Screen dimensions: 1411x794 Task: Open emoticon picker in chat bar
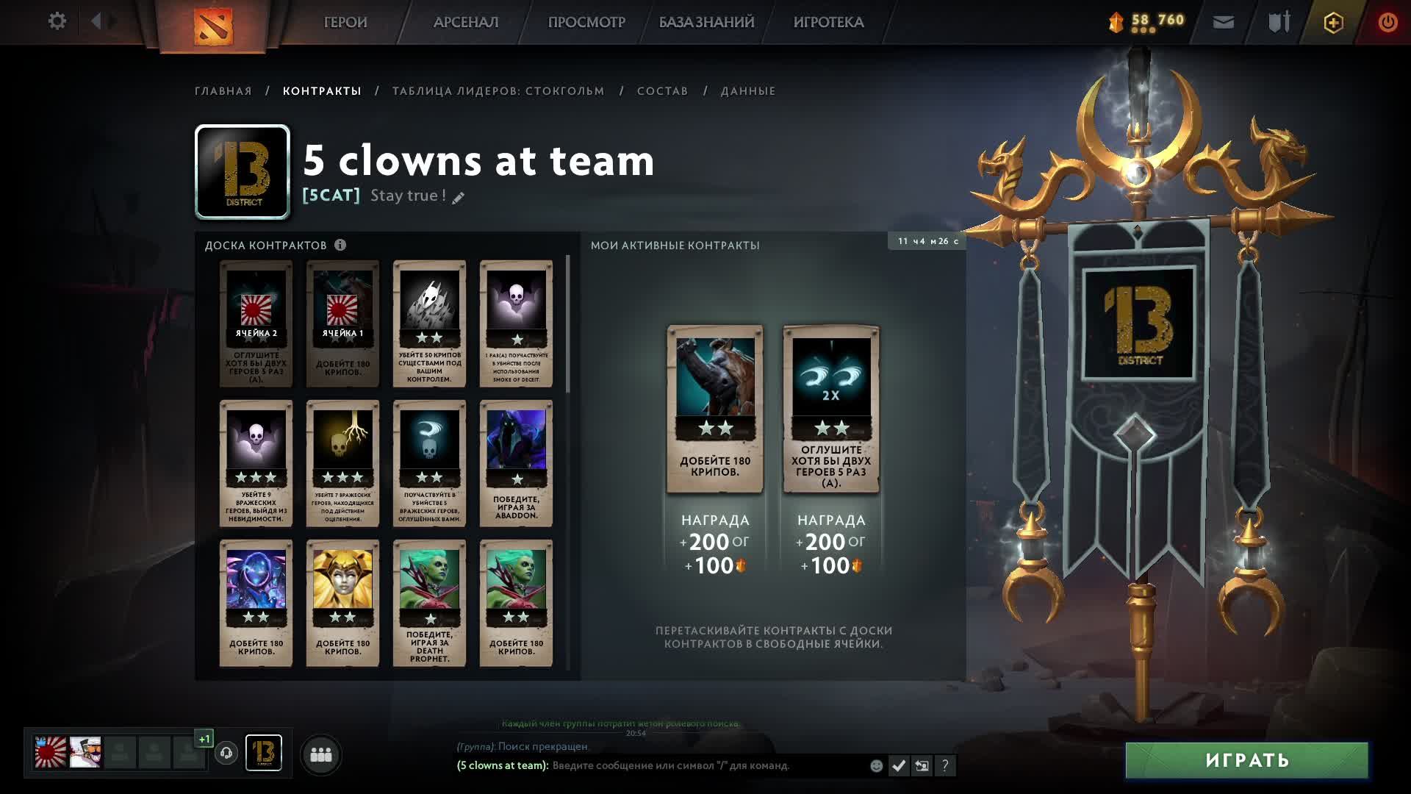pos(876,766)
